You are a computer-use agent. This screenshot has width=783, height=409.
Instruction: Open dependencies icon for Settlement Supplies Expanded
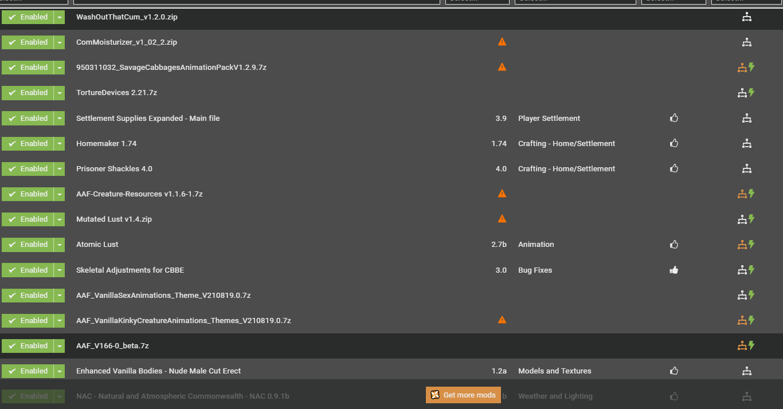746,119
